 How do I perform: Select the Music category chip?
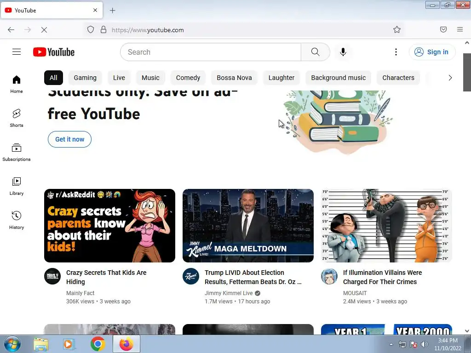(150, 78)
